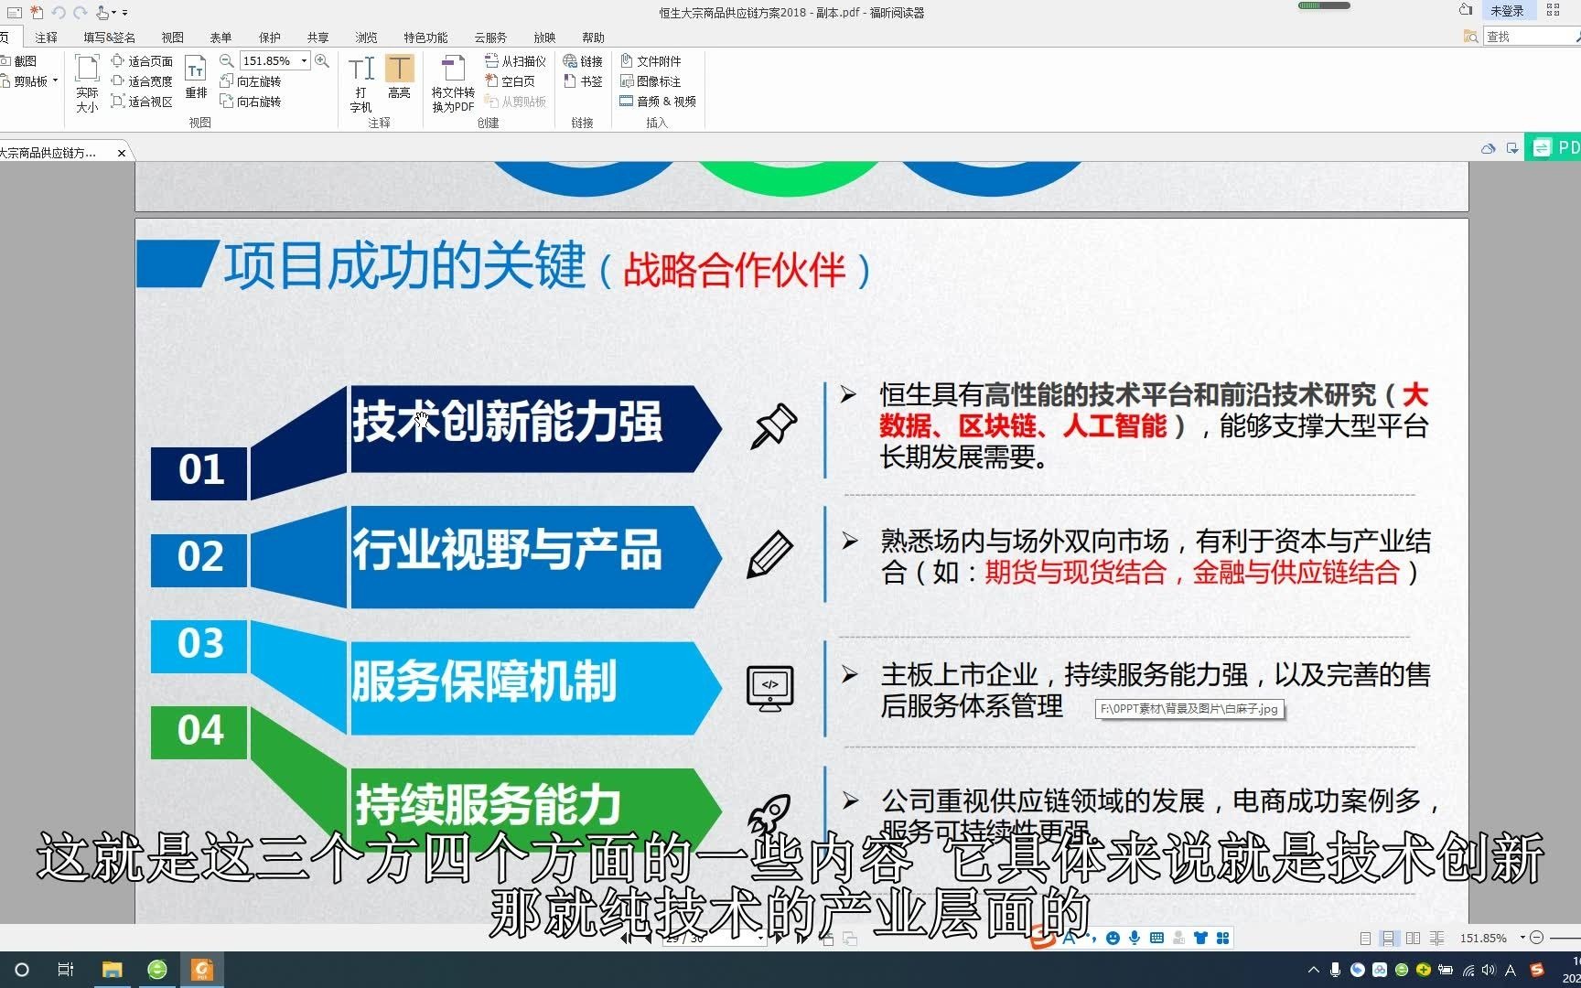Open the 放映 ribbon tab
The height and width of the screenshot is (988, 1581).
(x=544, y=38)
